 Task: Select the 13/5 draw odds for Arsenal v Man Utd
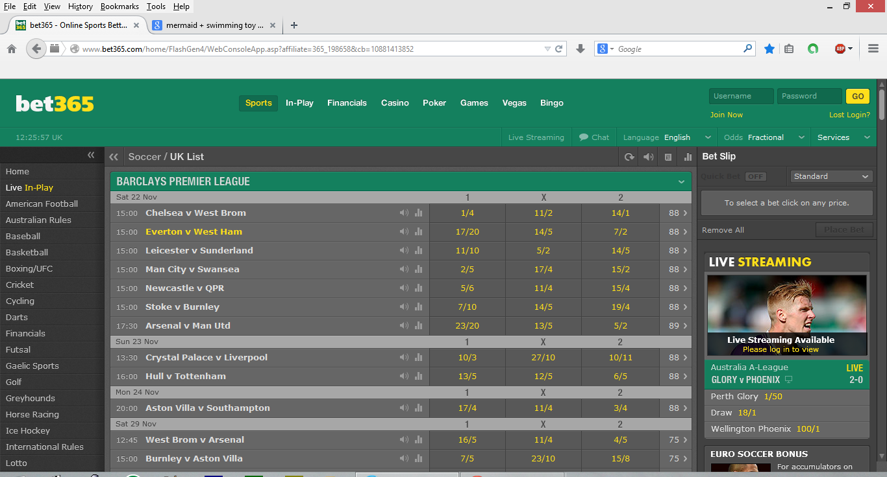click(x=543, y=325)
